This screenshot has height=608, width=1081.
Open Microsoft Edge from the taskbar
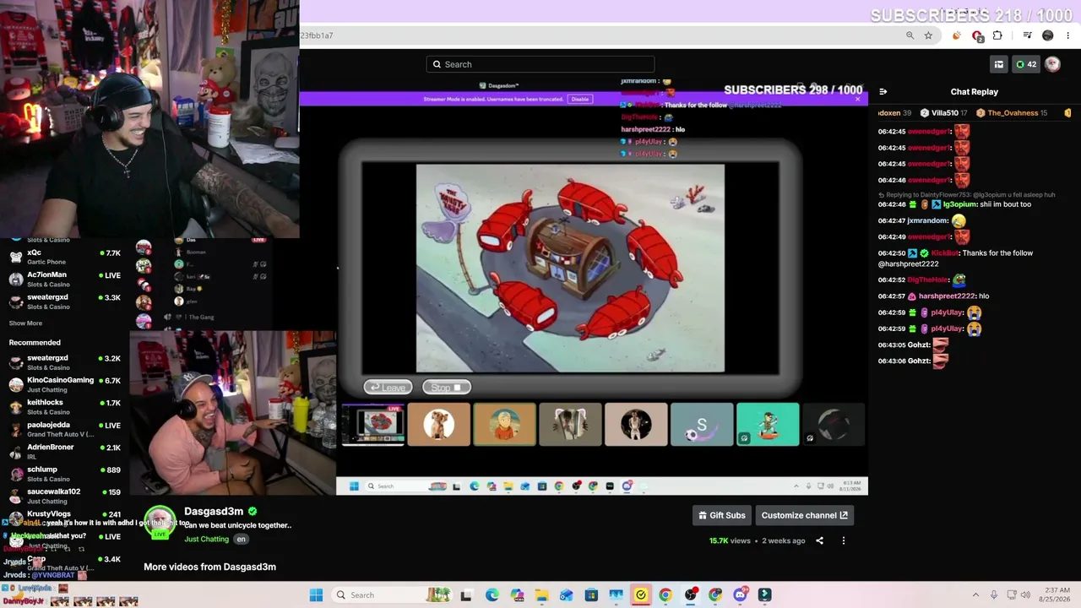coord(492,595)
